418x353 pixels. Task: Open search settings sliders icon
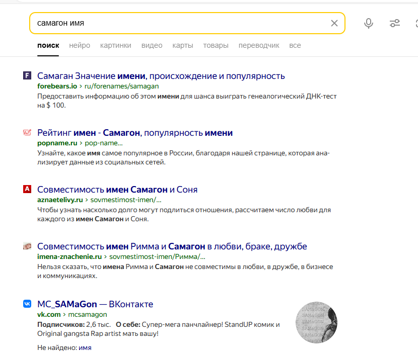tap(395, 23)
